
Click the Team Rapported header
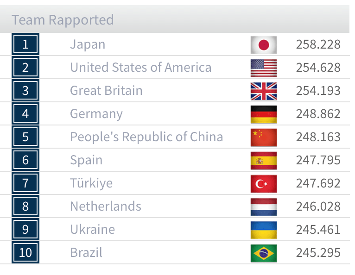pos(63,20)
